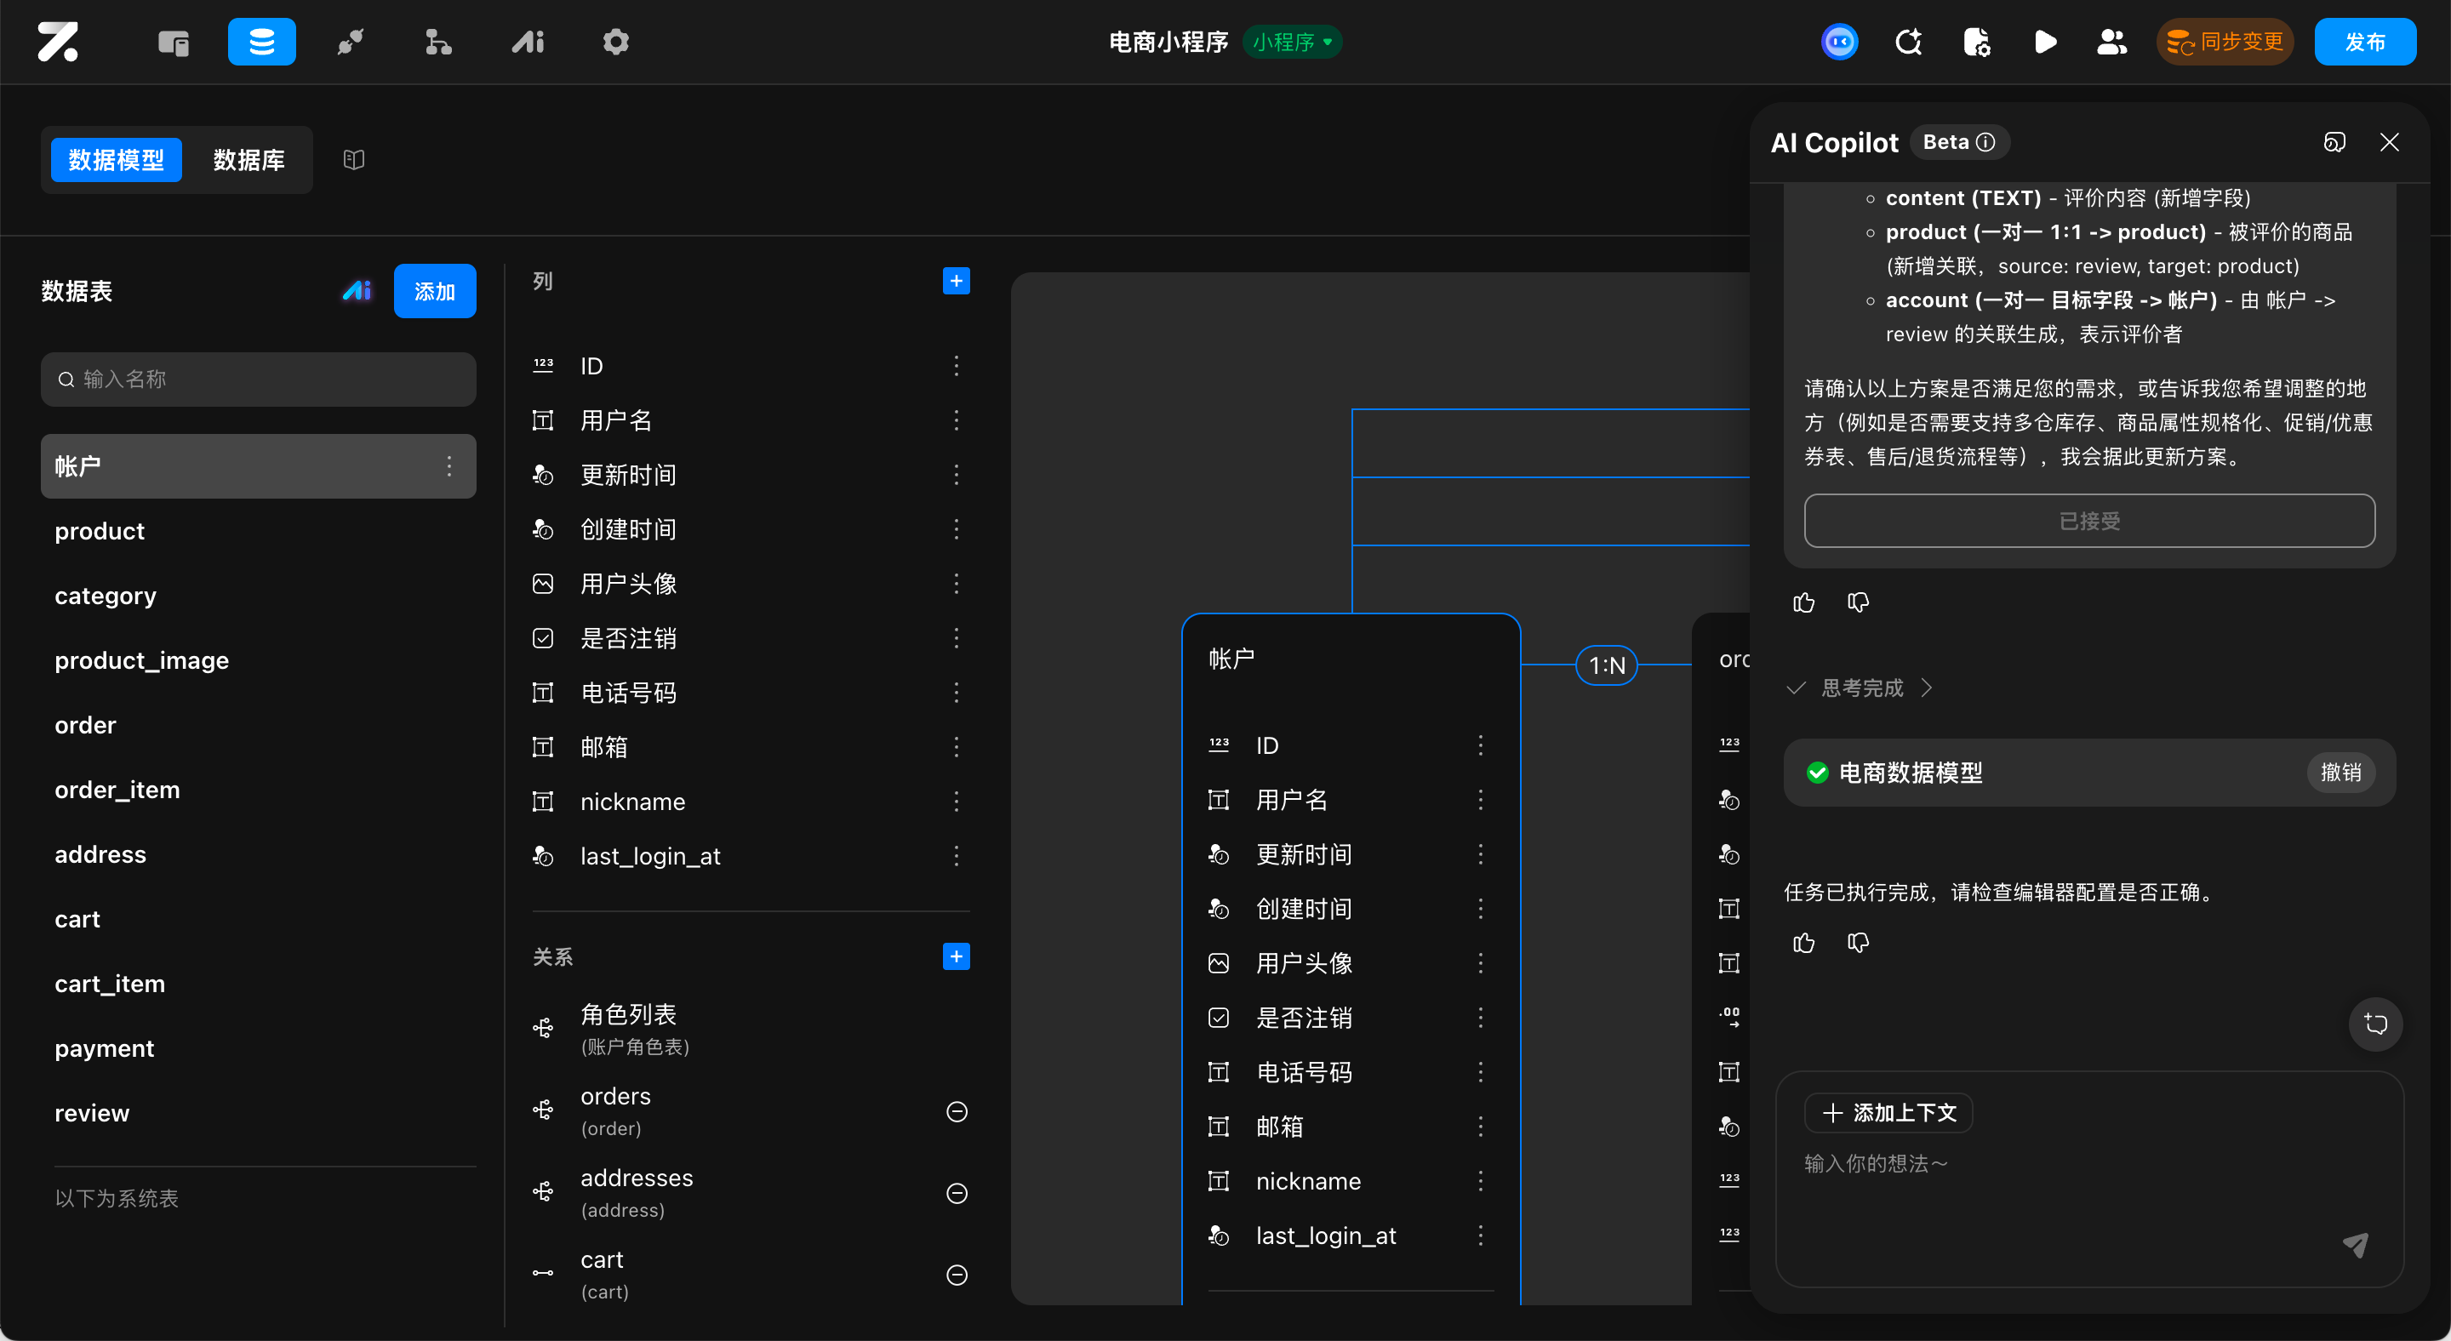The height and width of the screenshot is (1341, 2451).
Task: Open the UI pages editor icon
Action: [x=173, y=42]
